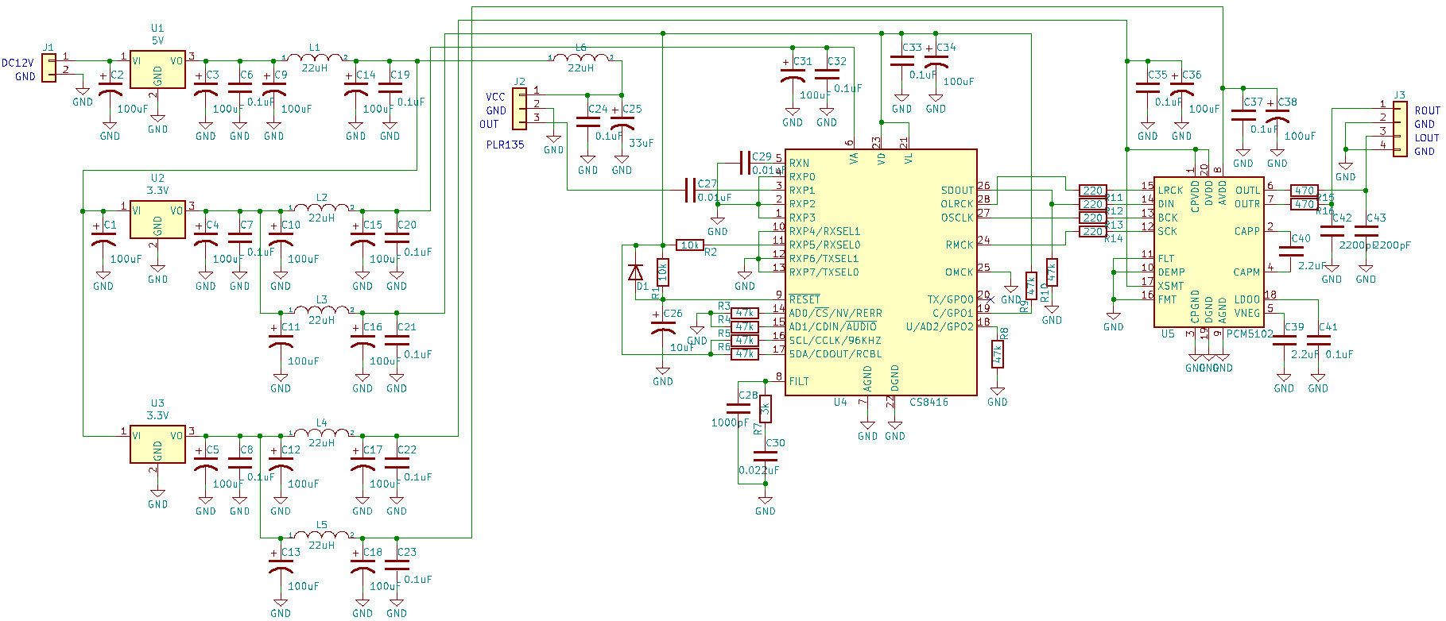The image size is (1446, 621).
Task: Click capacitor C30 0.022uF
Action: click(x=765, y=457)
